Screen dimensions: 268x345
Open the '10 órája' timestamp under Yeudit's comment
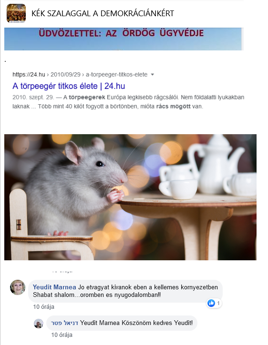(44, 307)
